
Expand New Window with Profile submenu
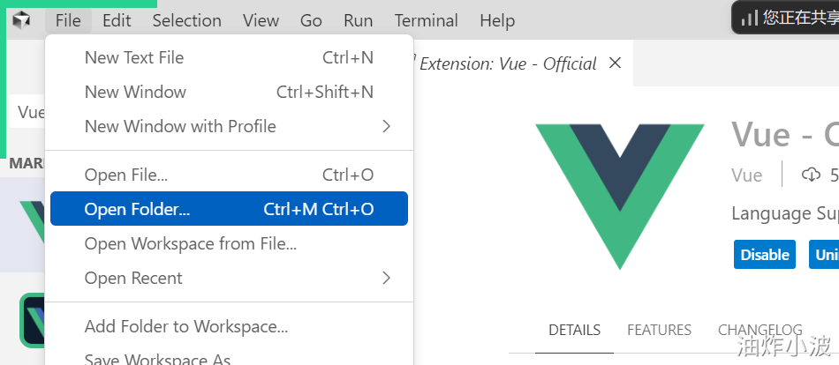point(386,126)
